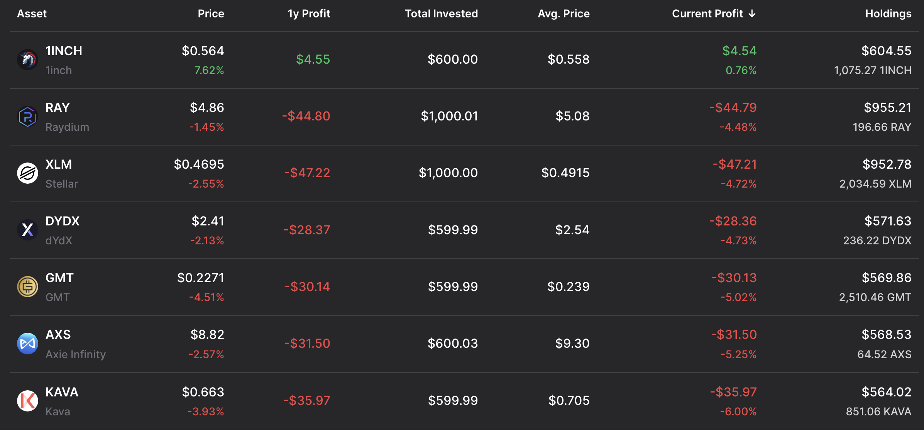Sort by Avg. Price column header

point(564,14)
